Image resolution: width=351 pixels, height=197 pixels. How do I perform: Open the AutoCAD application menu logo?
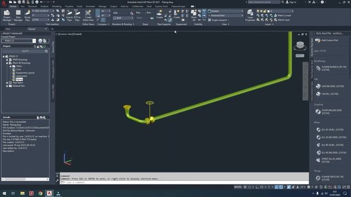pos(4,3)
